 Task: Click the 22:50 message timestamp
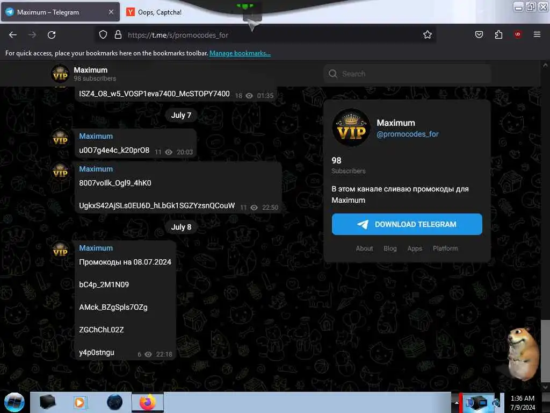(270, 208)
